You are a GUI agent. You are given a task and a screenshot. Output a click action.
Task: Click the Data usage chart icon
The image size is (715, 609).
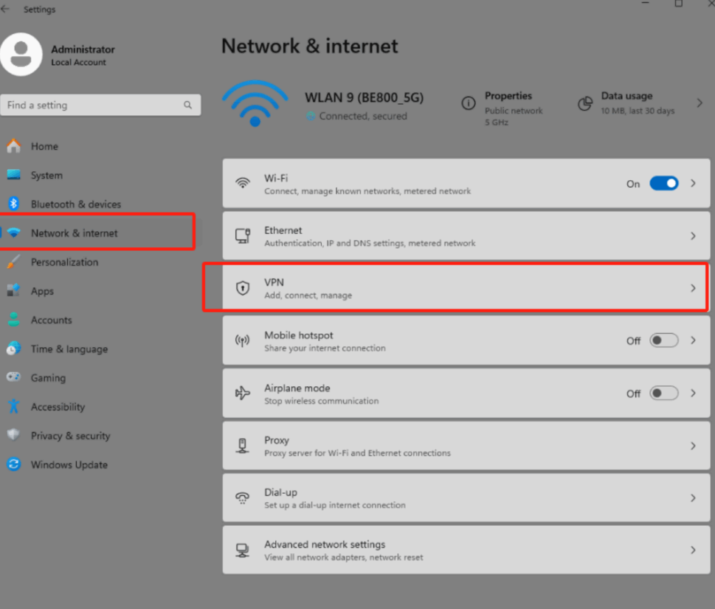pos(585,103)
